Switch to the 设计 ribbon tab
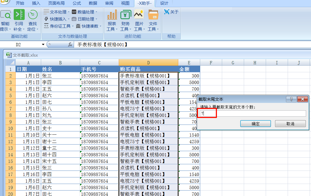Viewport: 311px width, 196px height. pos(164,3)
